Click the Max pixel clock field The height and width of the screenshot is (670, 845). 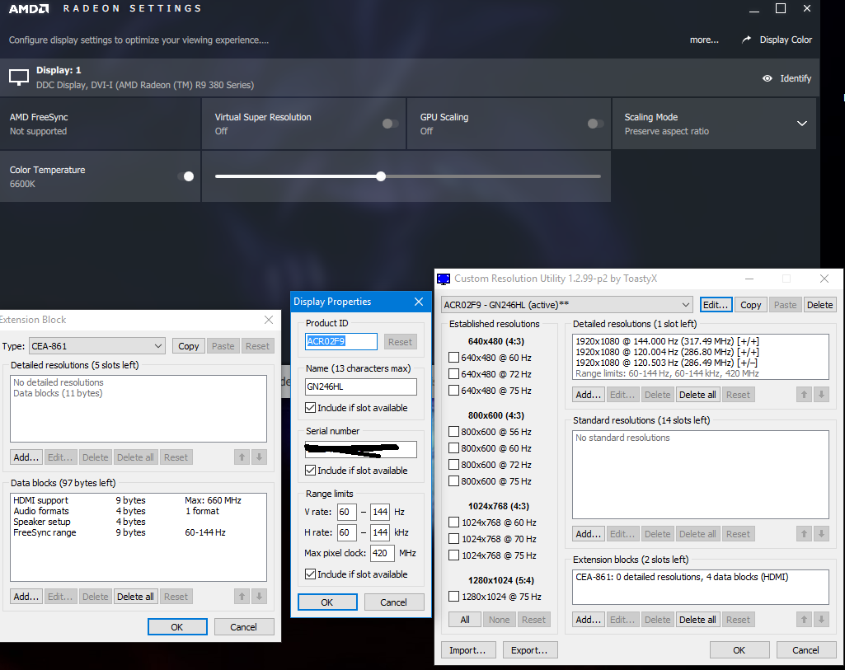click(382, 553)
